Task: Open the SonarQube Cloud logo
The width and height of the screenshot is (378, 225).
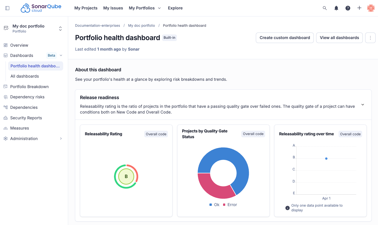Action: 41,8
